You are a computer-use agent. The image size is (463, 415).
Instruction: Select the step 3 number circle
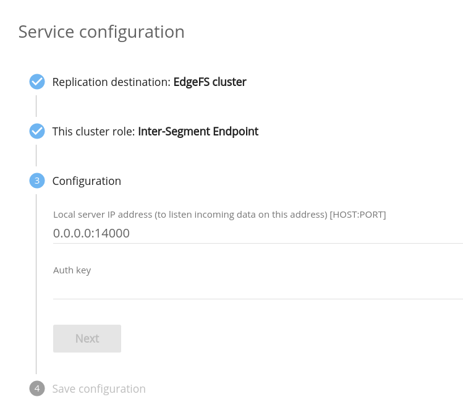click(x=37, y=181)
